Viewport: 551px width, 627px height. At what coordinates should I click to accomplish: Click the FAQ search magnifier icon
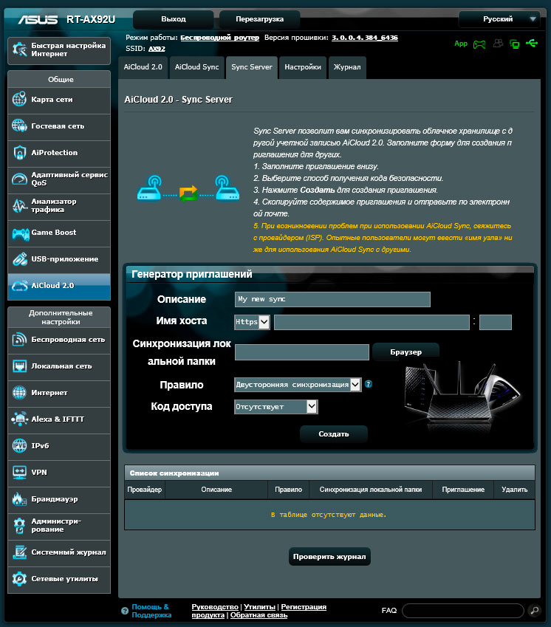pos(534,610)
